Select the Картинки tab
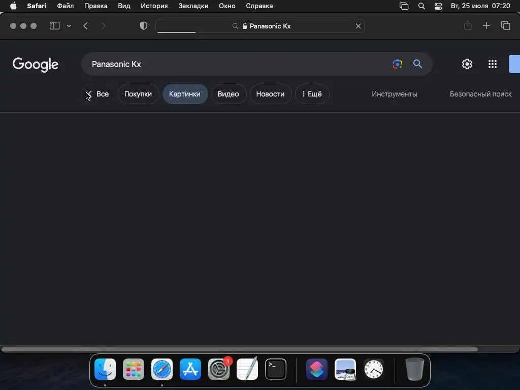This screenshot has width=520, height=390. [x=185, y=94]
